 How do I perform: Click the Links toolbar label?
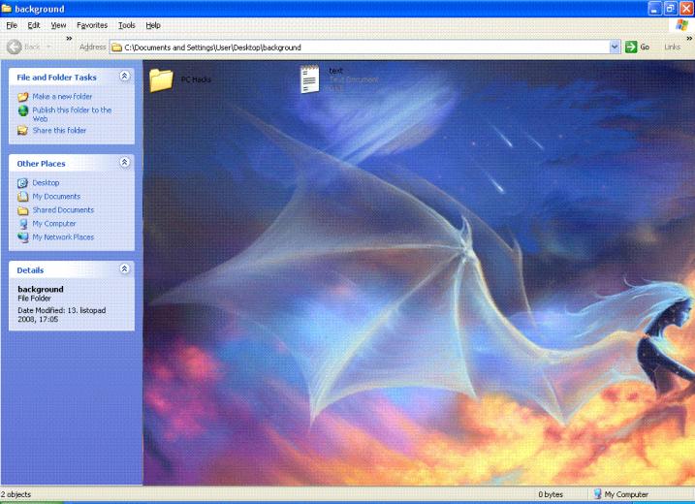672,47
